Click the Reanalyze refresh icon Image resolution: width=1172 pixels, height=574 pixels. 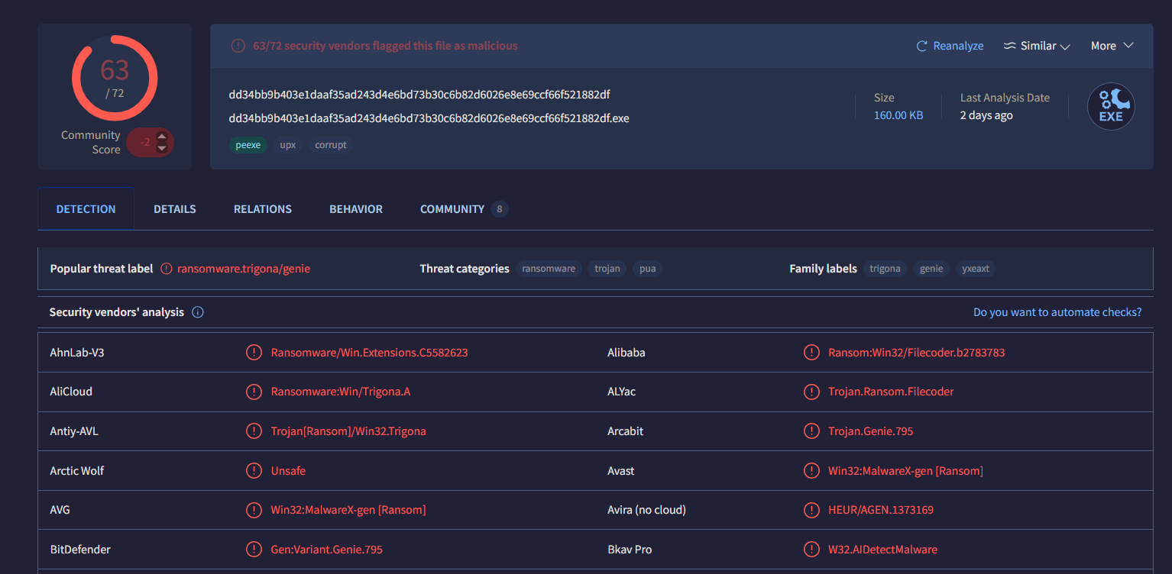pos(921,46)
